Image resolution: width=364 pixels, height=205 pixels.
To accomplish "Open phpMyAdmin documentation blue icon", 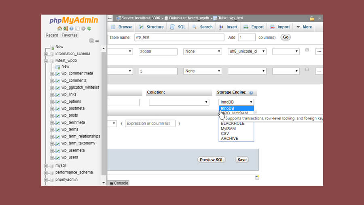I will (x=72, y=29).
